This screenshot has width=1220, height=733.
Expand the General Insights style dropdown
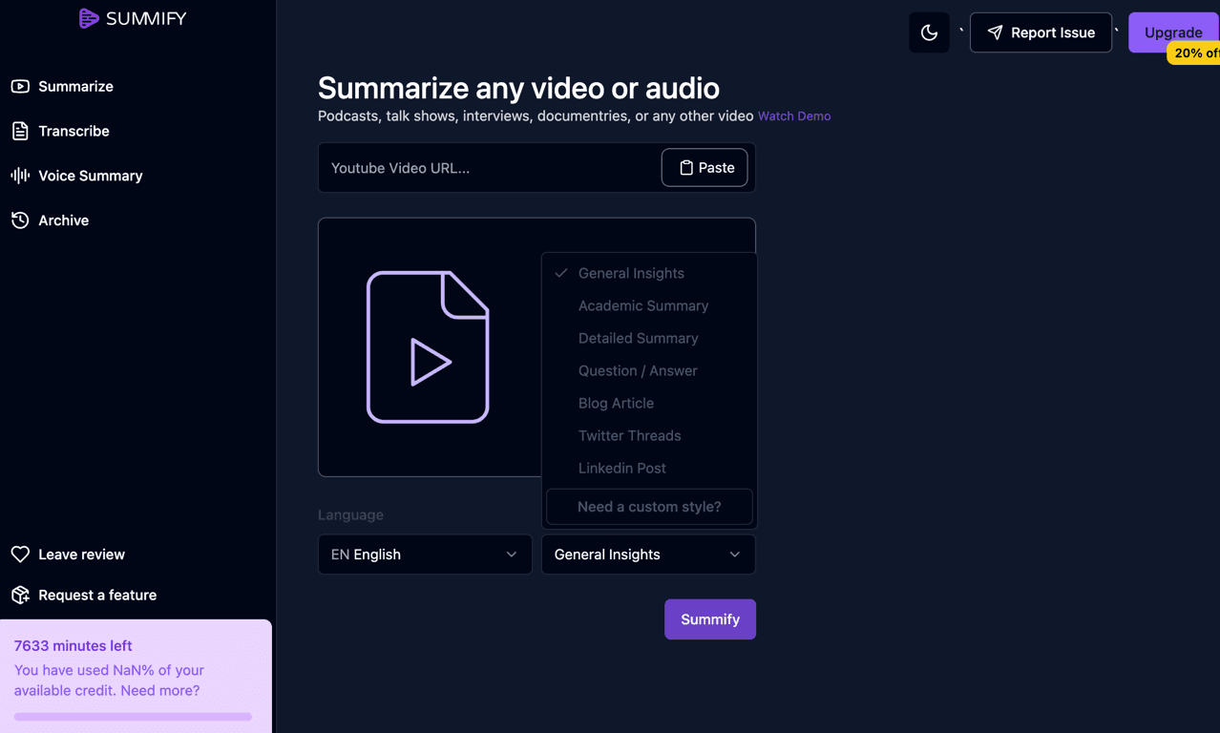[x=647, y=555]
